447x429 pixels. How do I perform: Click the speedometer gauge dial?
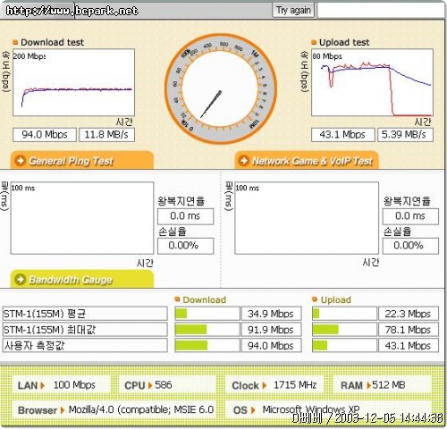[221, 88]
